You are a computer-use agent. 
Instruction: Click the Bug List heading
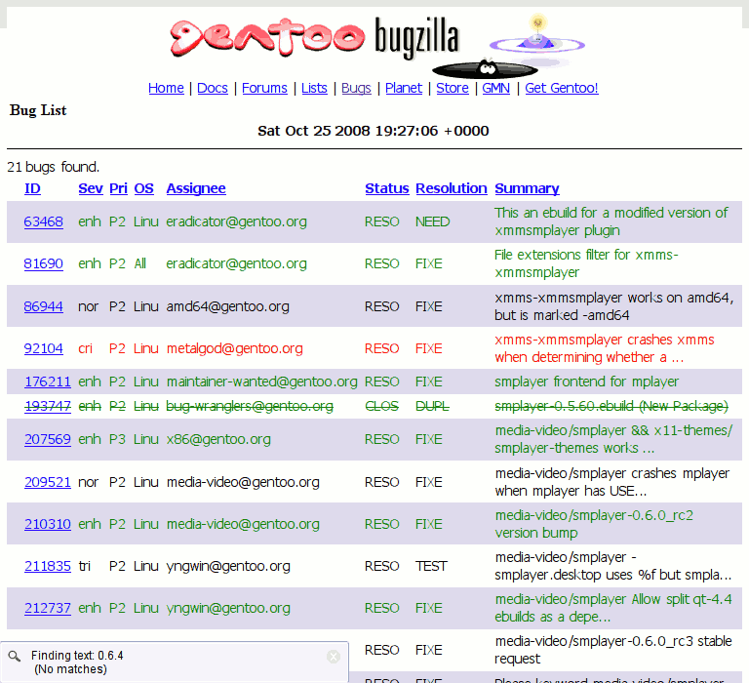click(38, 110)
